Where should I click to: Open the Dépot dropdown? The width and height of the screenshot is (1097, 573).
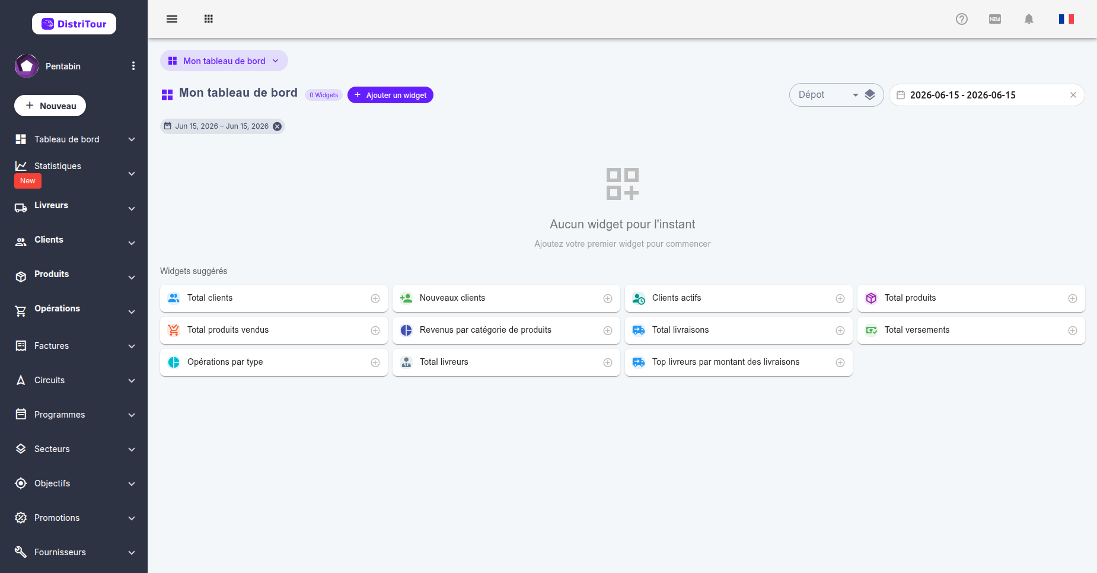point(828,95)
